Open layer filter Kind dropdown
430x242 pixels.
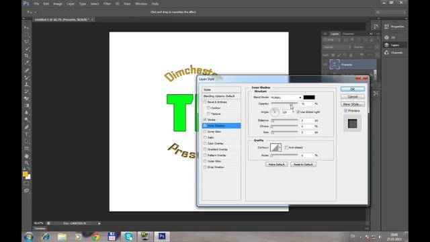pos(331,40)
